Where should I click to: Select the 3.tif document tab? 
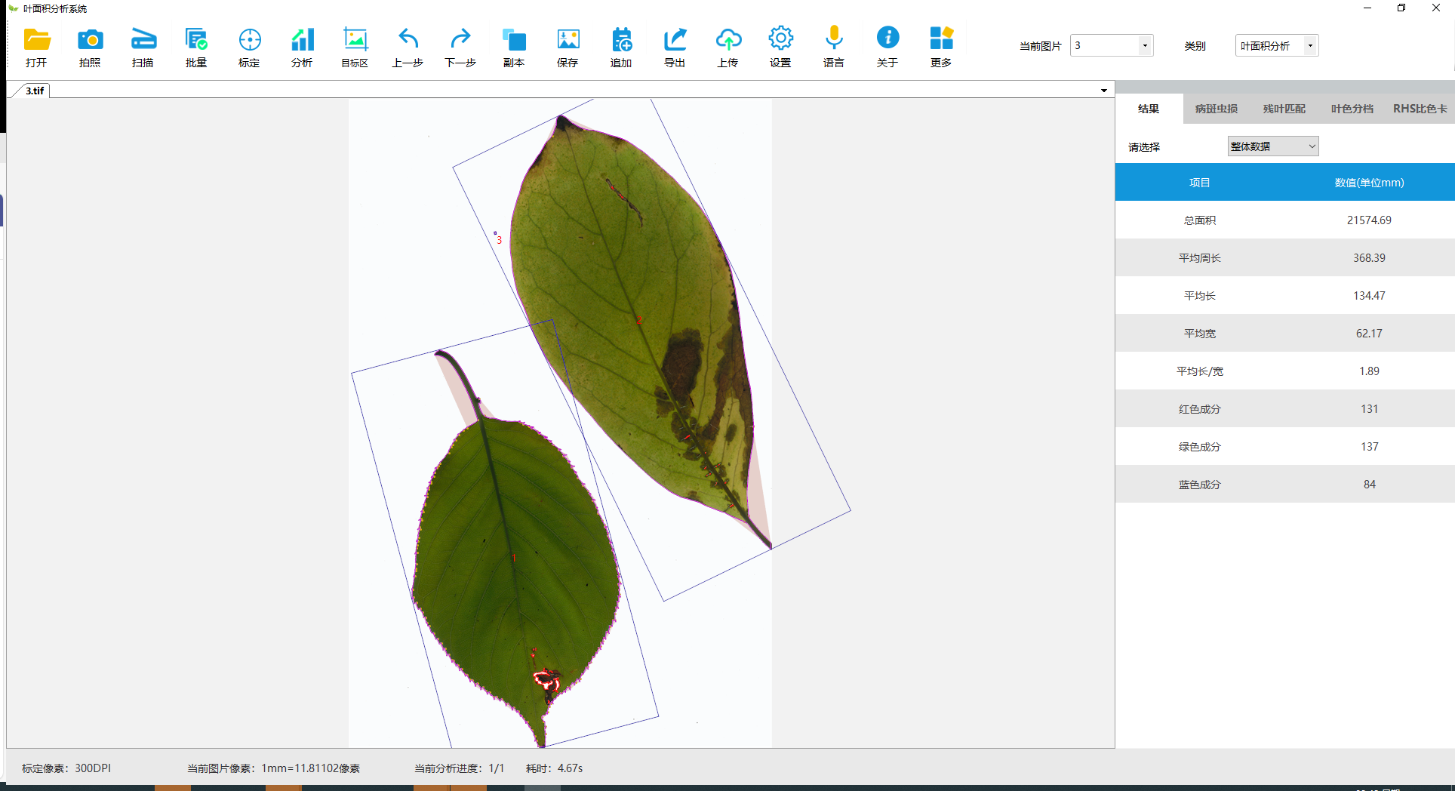pos(35,91)
